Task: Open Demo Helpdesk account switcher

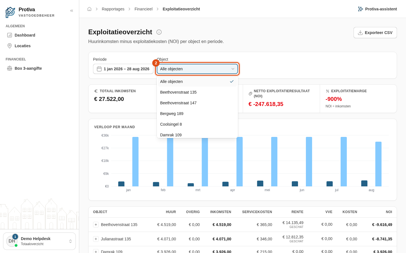Action: (x=39, y=241)
